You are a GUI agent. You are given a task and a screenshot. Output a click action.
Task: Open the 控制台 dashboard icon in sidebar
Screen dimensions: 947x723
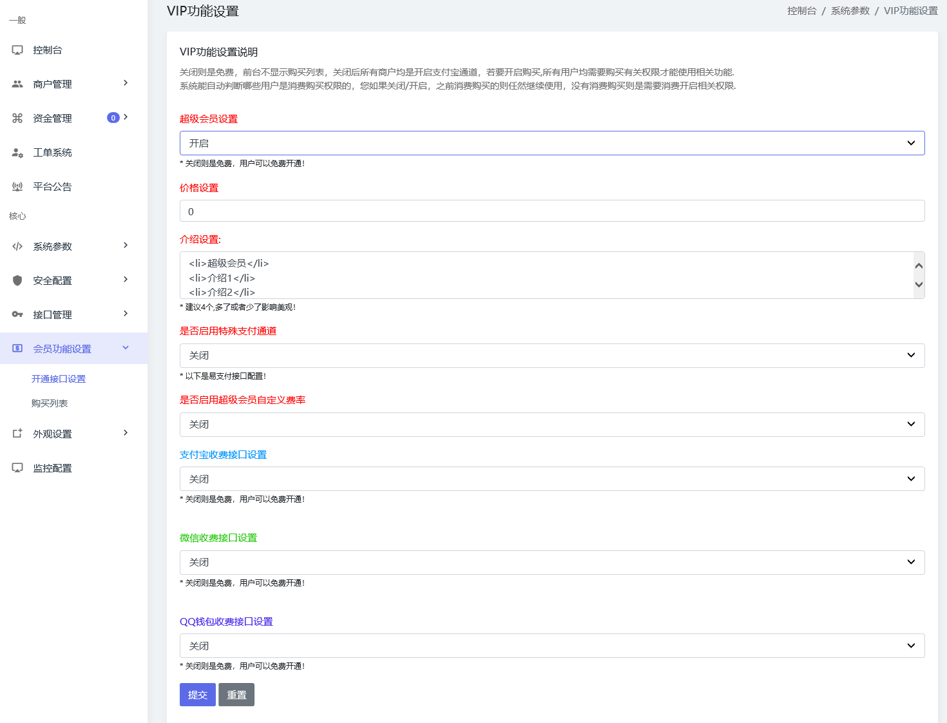point(17,49)
